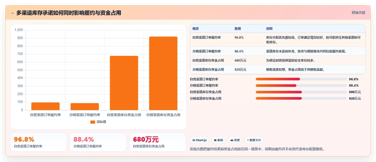Click progress bar for 自营渠道库存资金占用
The height and width of the screenshot is (162, 376).
(x=301, y=92)
